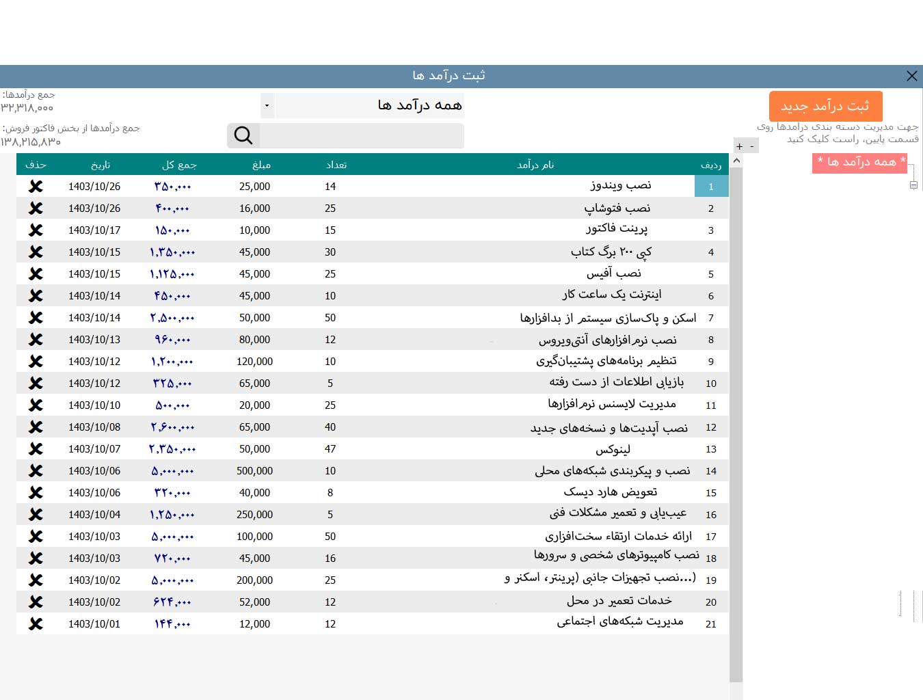Delete the بازیابی اطلاعات از دست رفته row
This screenshot has width=923, height=700.
click(36, 383)
